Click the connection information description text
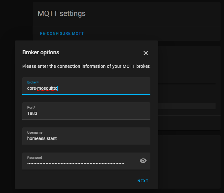 point(86,67)
